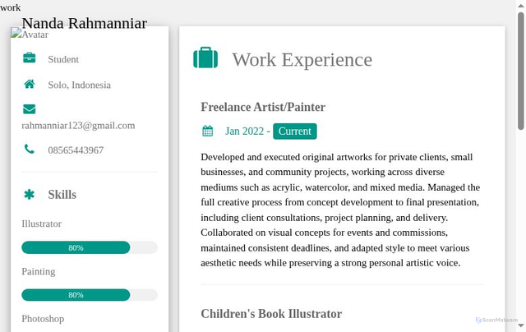Image resolution: width=526 pixels, height=332 pixels.
Task: Click the Freelance Artist/Painter job title
Action: coord(263,107)
